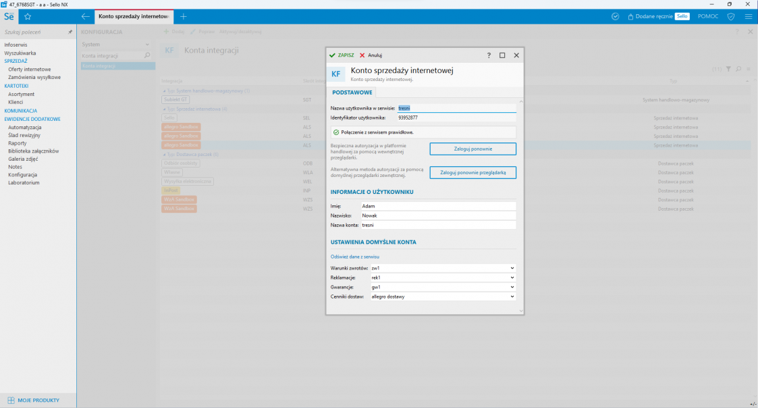Click the Imię input field
This screenshot has width=758, height=408.
tap(437, 206)
